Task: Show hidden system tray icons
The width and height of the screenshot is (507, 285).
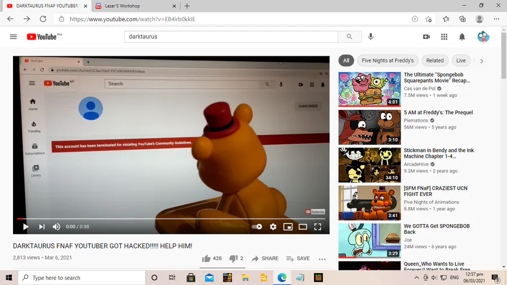Action: pyautogui.click(x=417, y=278)
